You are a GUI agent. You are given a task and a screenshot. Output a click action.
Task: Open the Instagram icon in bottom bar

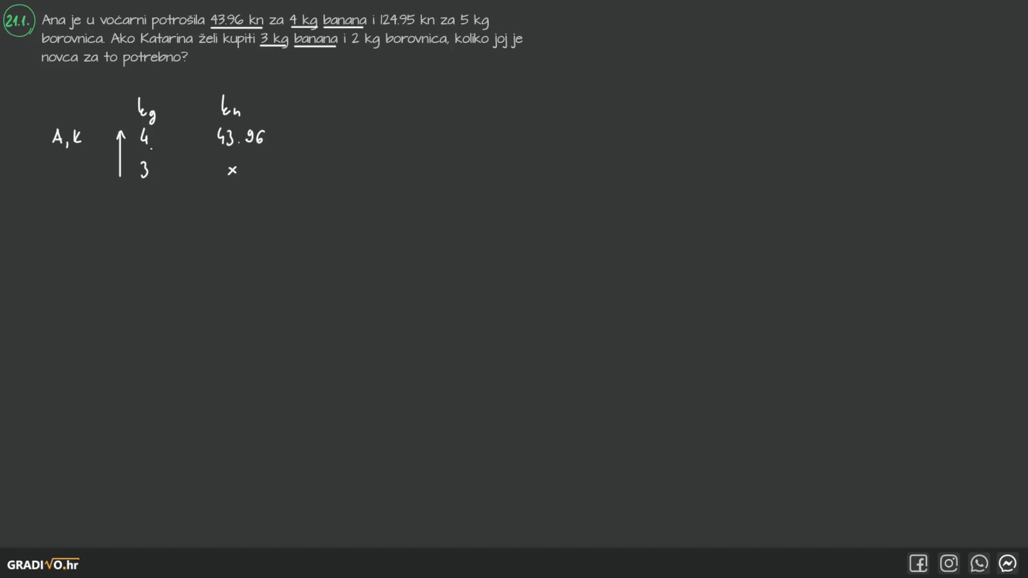point(949,564)
